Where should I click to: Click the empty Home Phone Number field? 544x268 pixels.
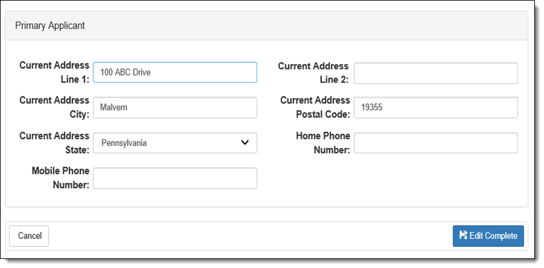(x=436, y=142)
